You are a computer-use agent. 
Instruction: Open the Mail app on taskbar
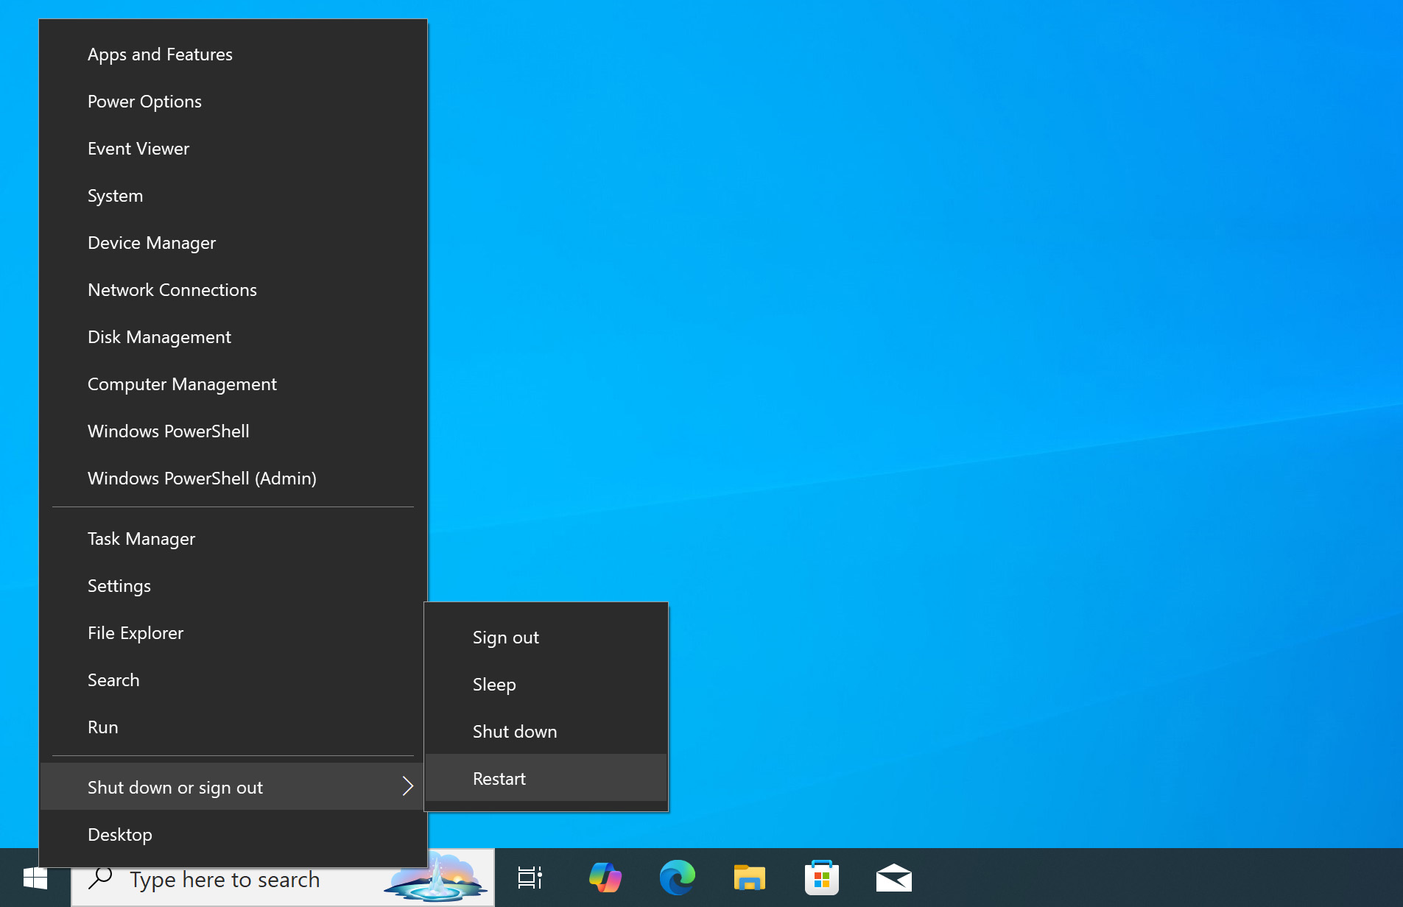[893, 878]
